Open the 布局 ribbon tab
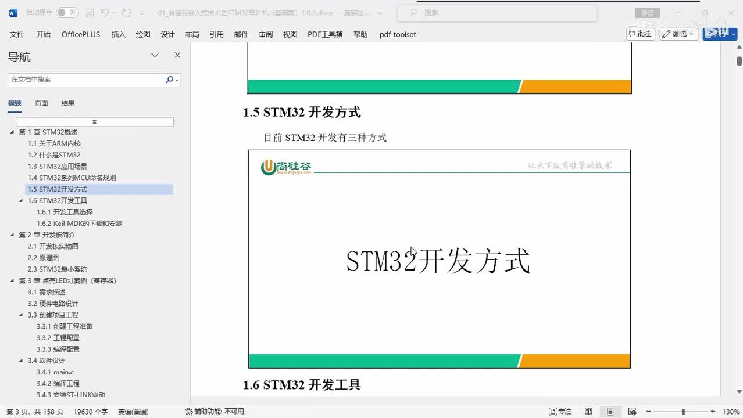The height and width of the screenshot is (418, 743). point(192,34)
